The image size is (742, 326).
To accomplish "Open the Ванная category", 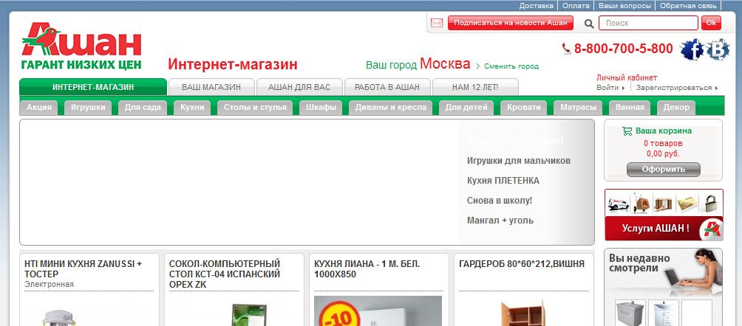I will pos(630,107).
